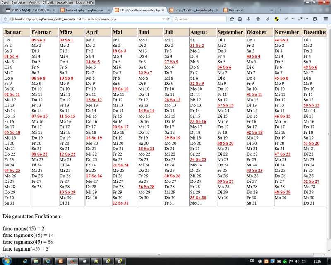Bookmark this page with the star icon
This screenshot has height=265, width=331.
tap(232, 19)
